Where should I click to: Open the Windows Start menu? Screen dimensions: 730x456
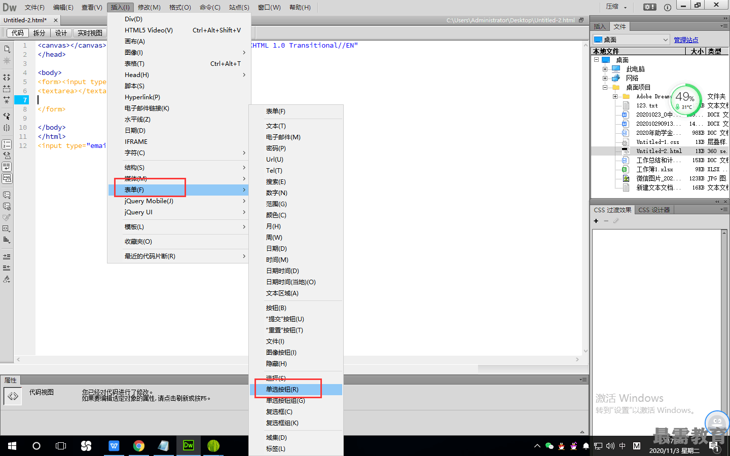click(12, 446)
